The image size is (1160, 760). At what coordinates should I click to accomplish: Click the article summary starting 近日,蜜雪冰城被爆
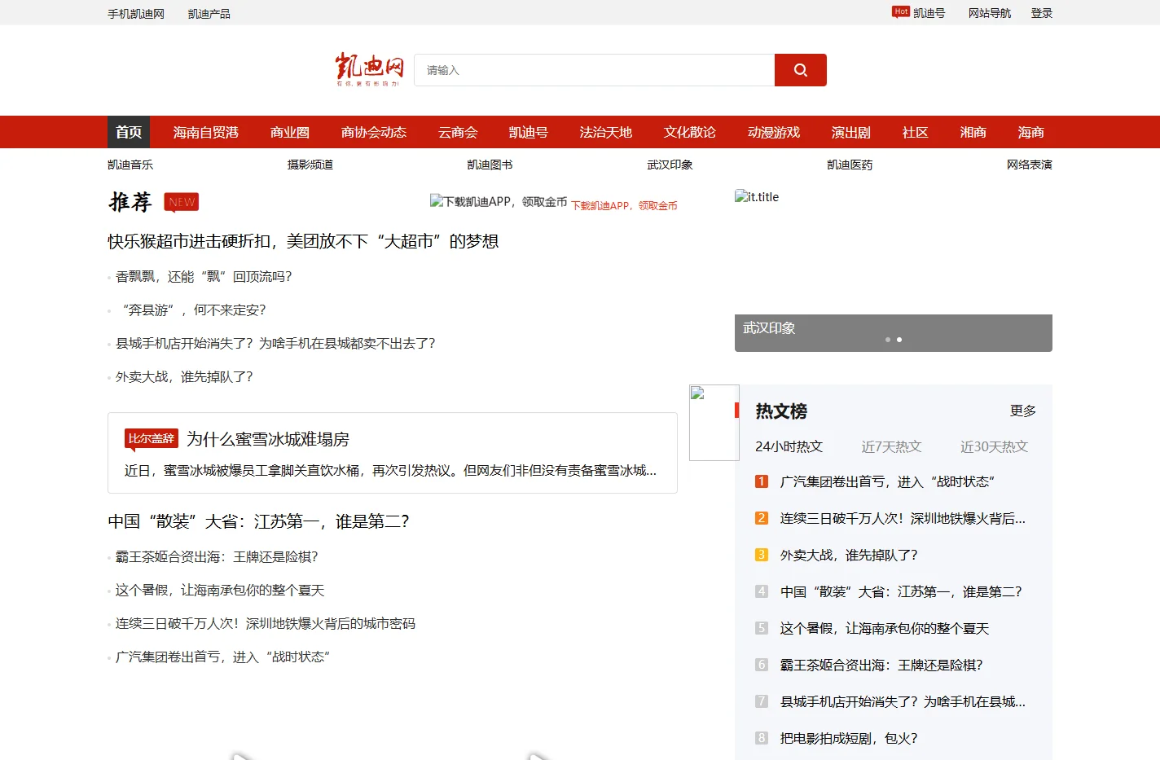point(390,471)
